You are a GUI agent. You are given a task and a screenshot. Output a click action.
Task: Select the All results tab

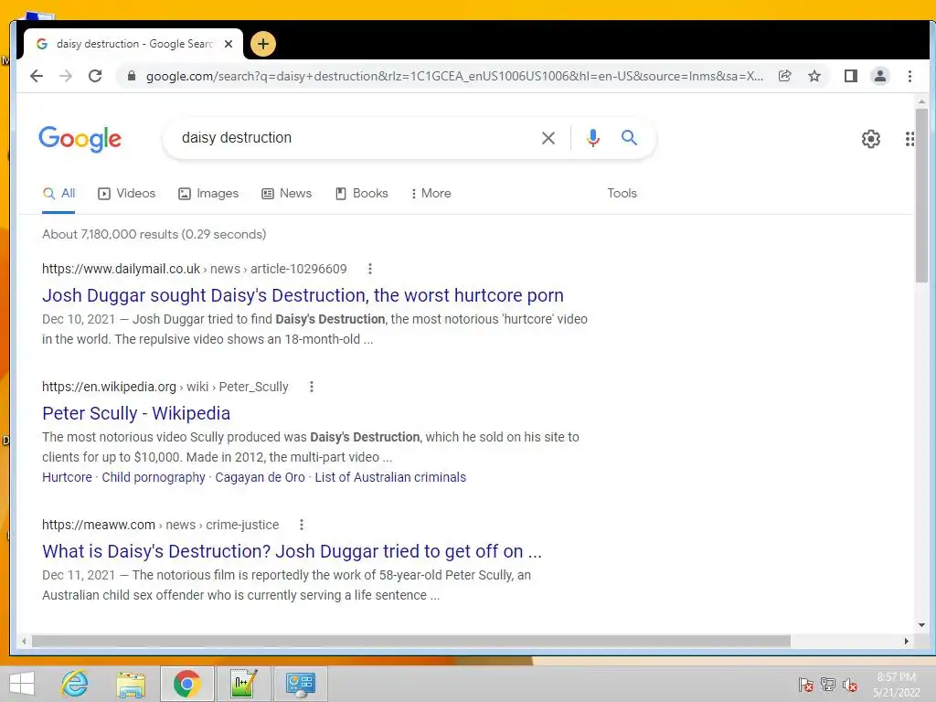pyautogui.click(x=58, y=194)
